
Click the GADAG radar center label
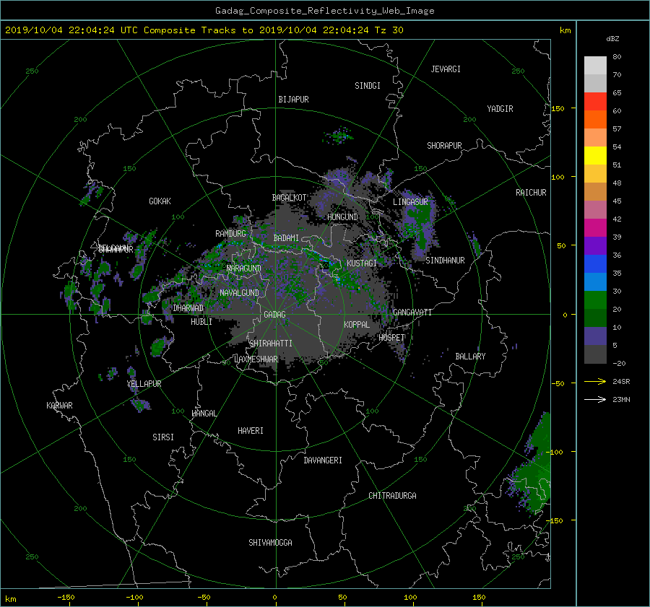(274, 315)
